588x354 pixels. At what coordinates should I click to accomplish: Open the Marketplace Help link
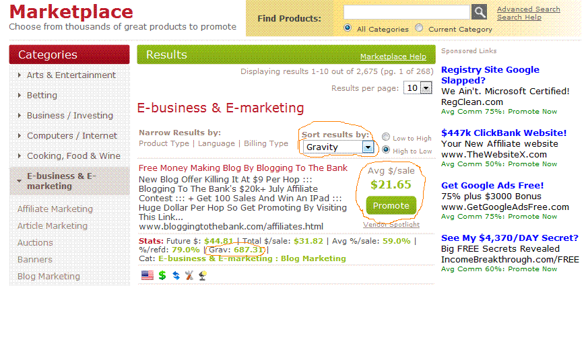tap(393, 57)
